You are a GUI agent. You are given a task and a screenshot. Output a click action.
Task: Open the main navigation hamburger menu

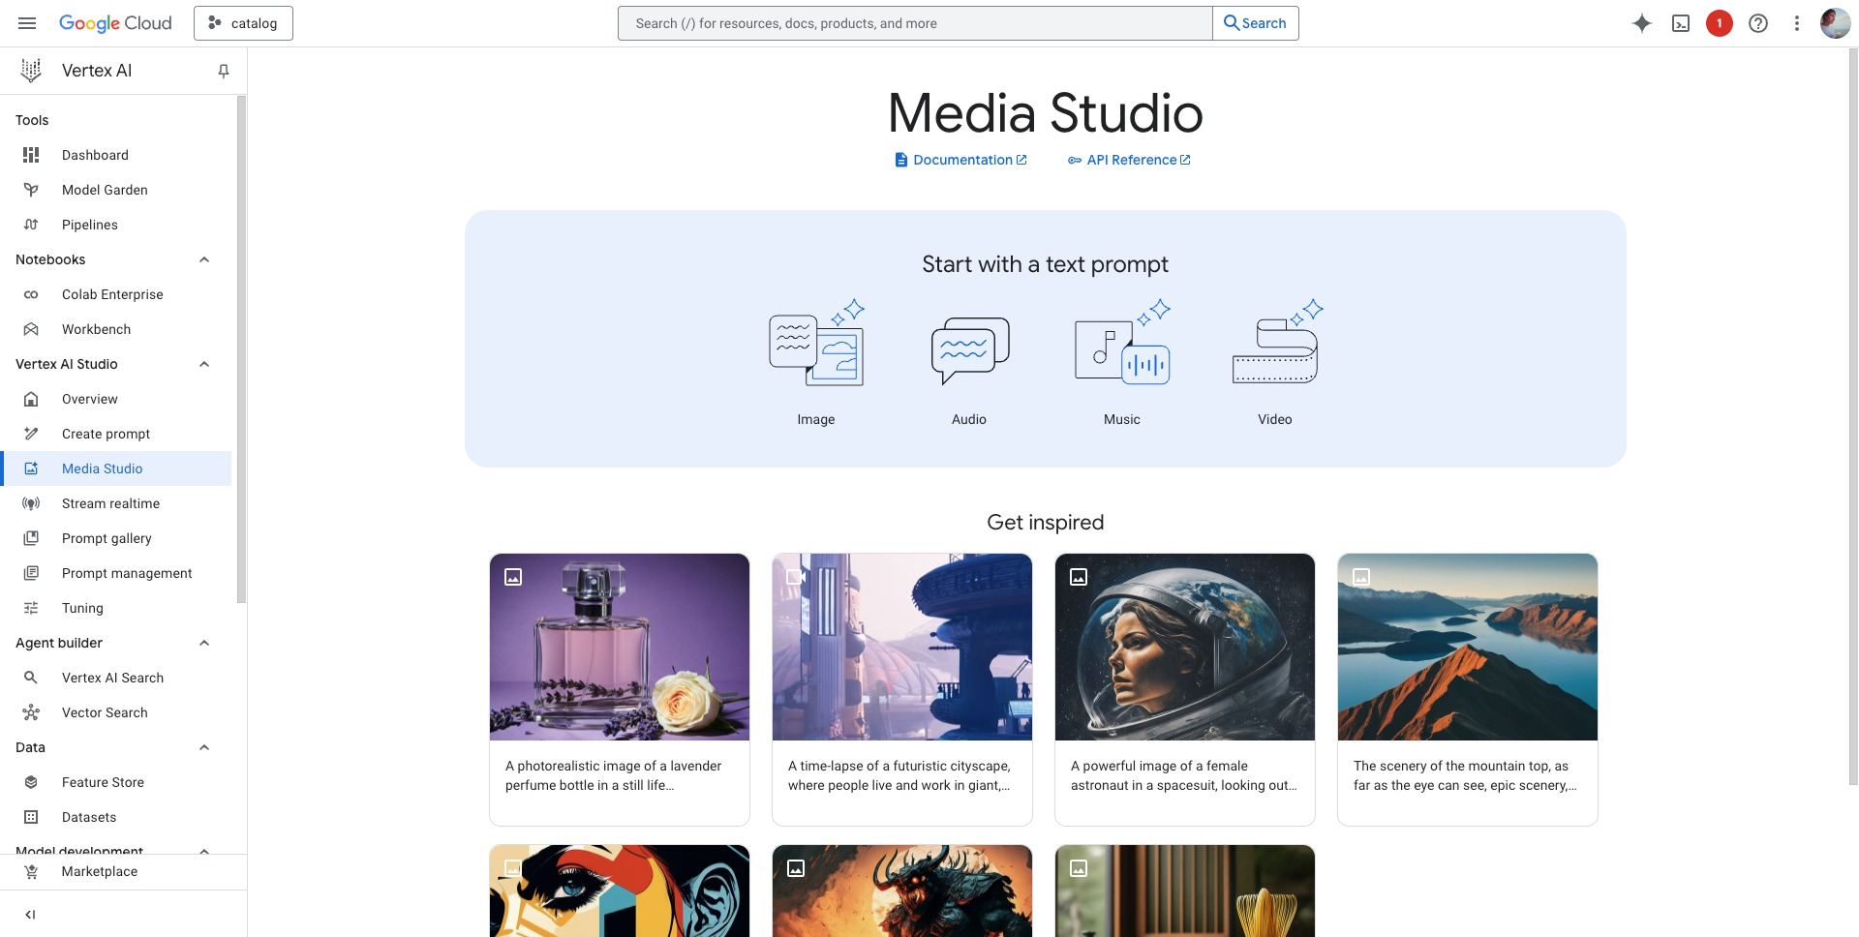coord(27,23)
